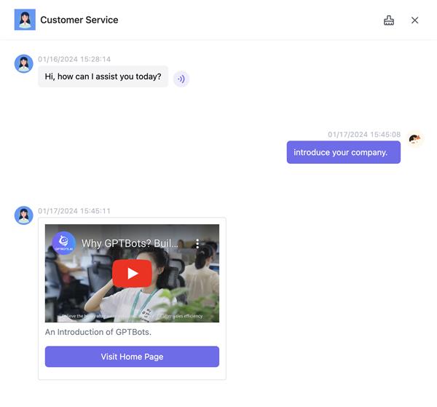Click the 'introduce your company.' message bubble

coord(344,152)
